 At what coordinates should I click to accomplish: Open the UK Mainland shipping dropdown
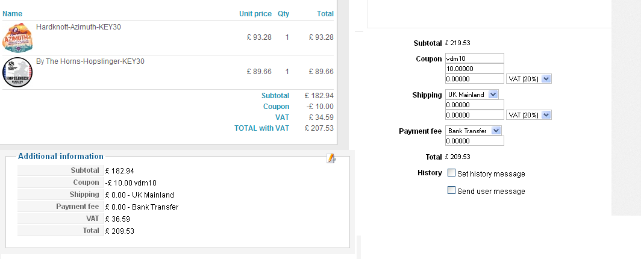click(x=472, y=95)
